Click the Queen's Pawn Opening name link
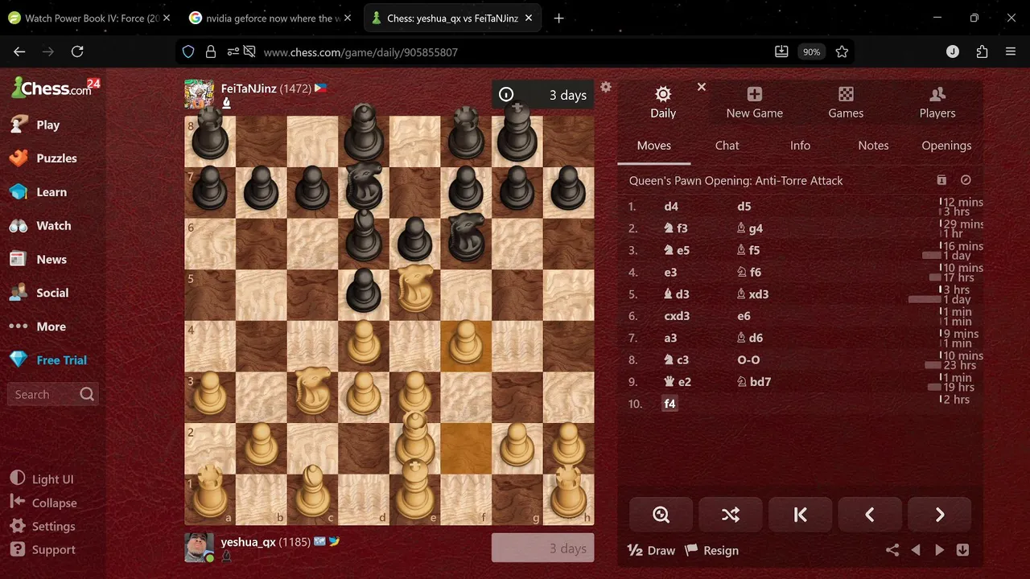 (735, 181)
